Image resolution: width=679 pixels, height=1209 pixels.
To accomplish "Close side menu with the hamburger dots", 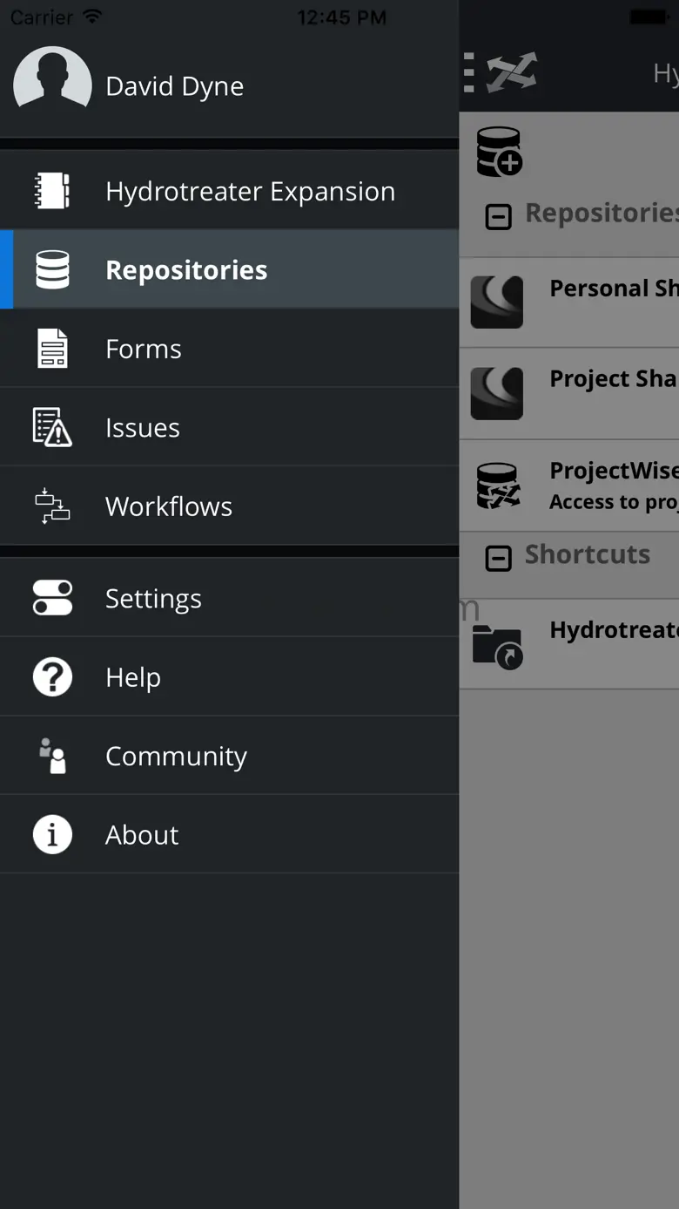I will [469, 73].
